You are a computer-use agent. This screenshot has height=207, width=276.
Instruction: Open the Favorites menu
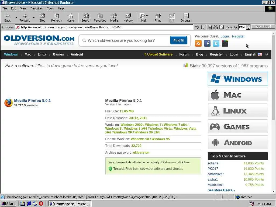coord(36,8)
